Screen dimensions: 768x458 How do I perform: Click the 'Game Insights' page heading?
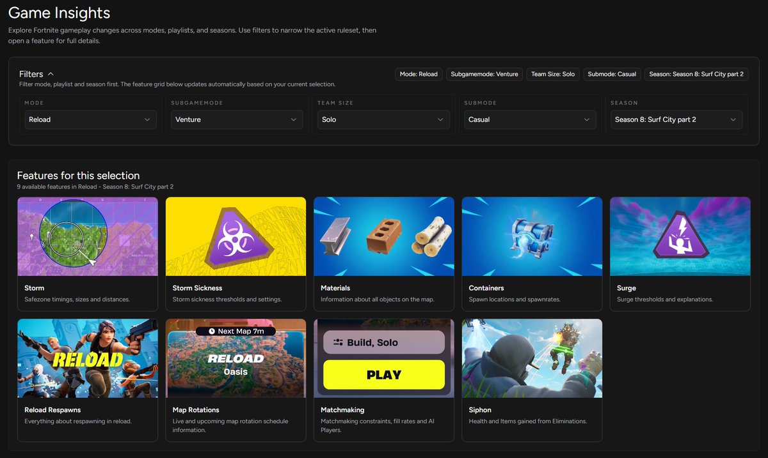click(x=59, y=13)
